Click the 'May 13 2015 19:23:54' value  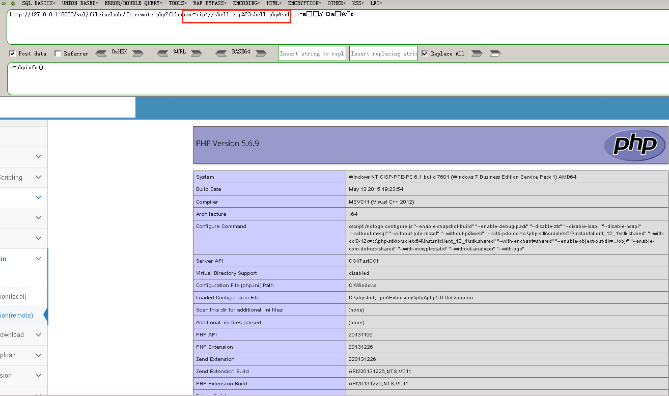376,189
